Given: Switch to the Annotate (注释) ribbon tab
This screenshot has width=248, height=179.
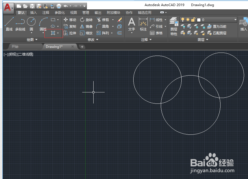Looking at the screenshot, I should coord(46,13).
